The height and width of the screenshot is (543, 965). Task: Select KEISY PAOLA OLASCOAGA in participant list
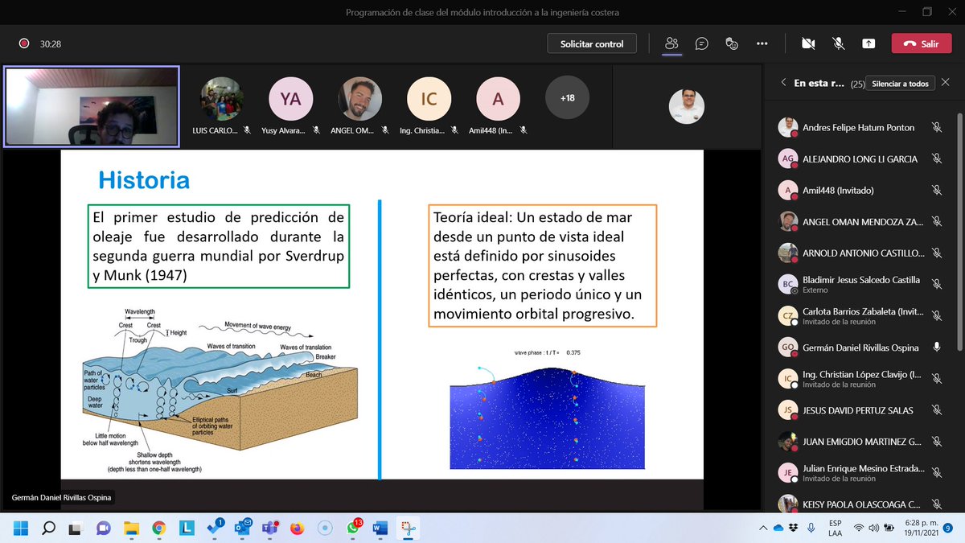pyautogui.click(x=861, y=504)
